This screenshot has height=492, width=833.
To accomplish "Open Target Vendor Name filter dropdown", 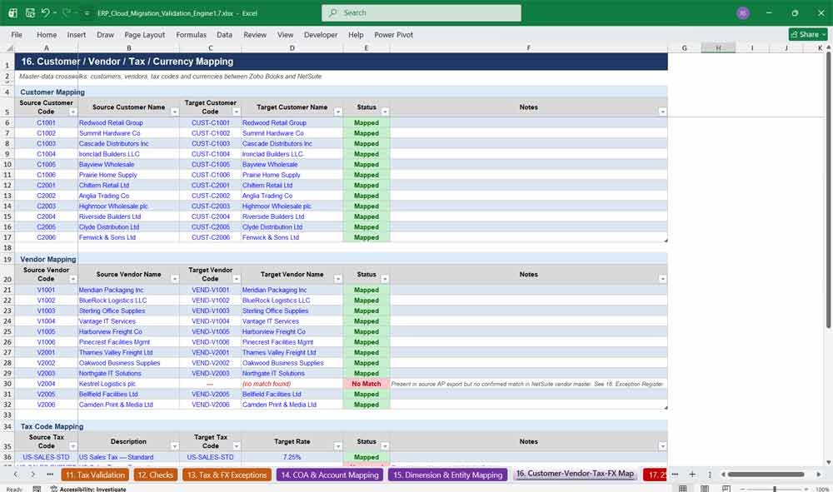I will 338,279.
